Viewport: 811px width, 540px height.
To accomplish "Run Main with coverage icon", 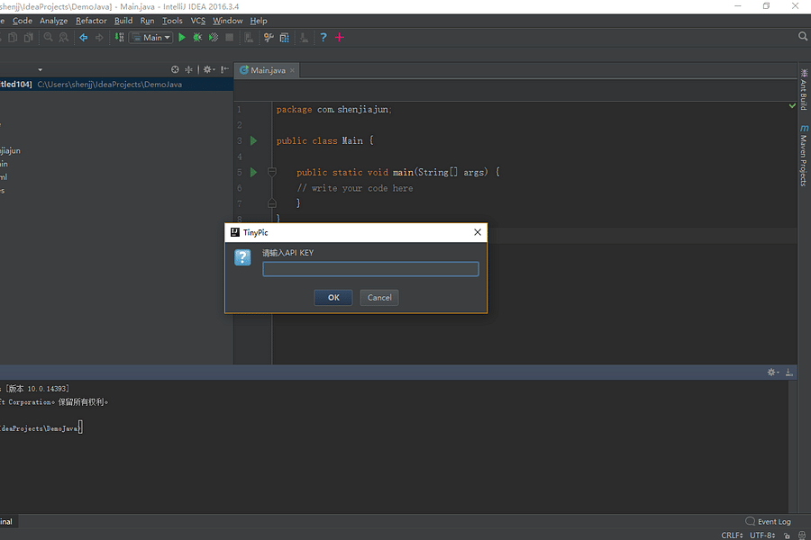I will point(213,37).
